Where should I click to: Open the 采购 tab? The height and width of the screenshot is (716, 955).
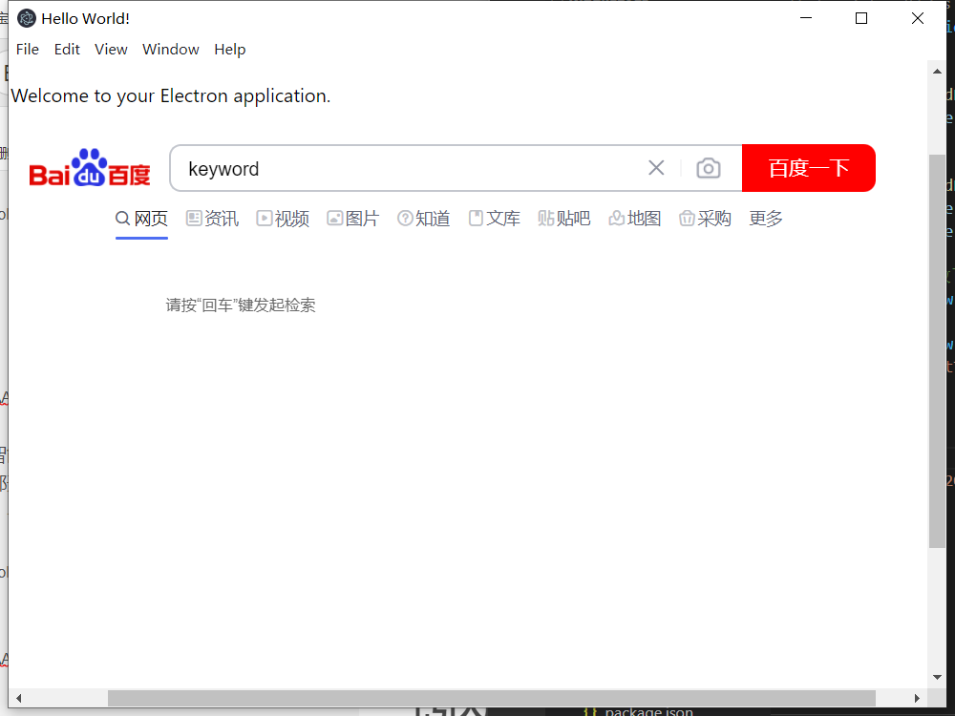coord(706,218)
